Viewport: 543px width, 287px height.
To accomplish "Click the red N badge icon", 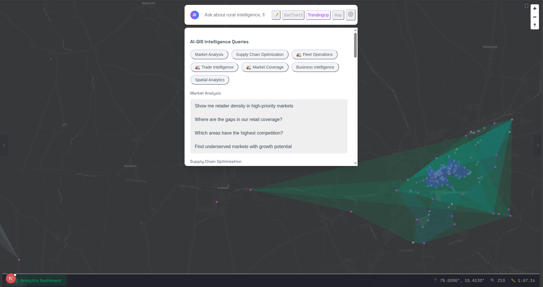I will pos(11,278).
